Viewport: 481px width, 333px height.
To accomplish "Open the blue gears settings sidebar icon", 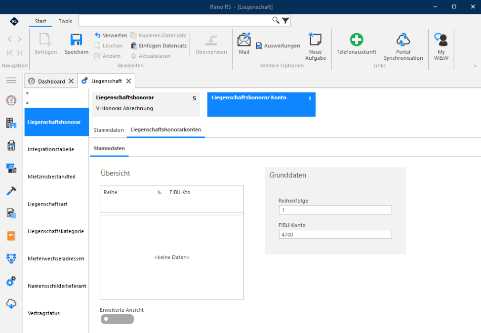I will (11, 281).
